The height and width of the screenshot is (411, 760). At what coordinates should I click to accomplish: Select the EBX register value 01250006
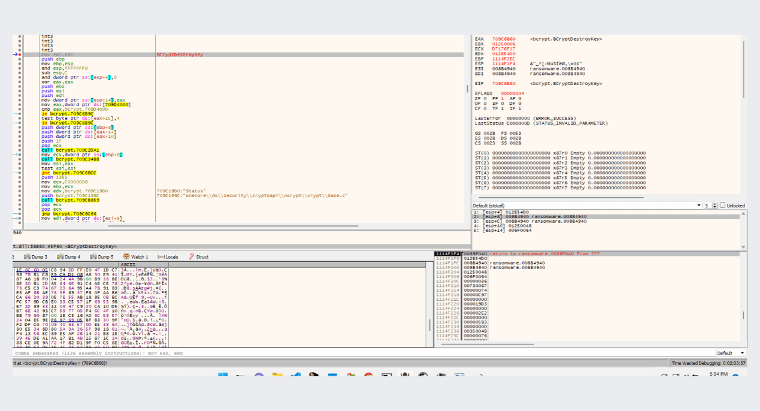click(x=504, y=44)
